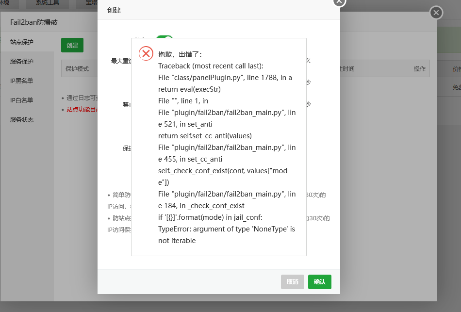Screen dimensions: 461x312
Task: Click the 操作 column header
Action: 420,68
